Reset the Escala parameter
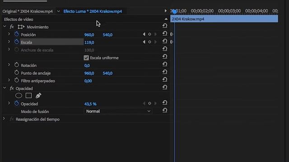The height and width of the screenshot is (162, 289). tap(165, 41)
